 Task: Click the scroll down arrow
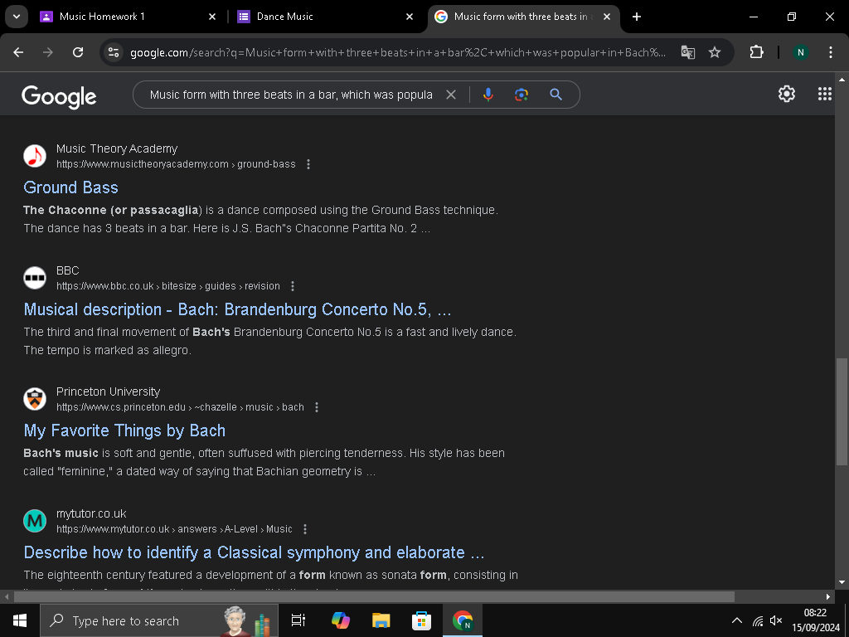(842, 582)
